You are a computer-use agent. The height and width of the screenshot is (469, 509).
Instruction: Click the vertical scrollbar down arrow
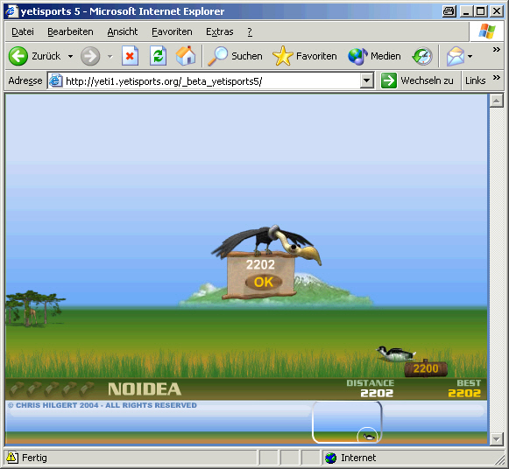(x=496, y=439)
